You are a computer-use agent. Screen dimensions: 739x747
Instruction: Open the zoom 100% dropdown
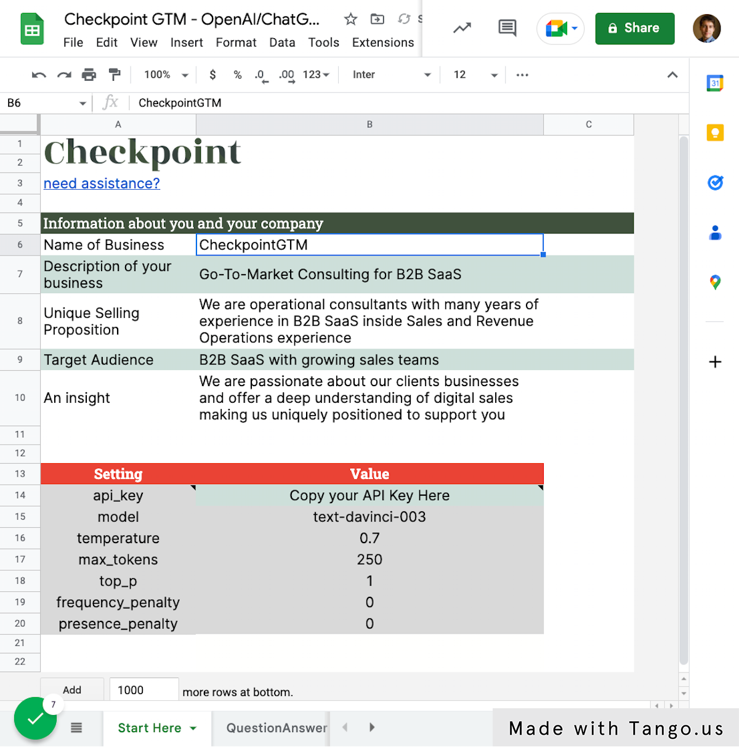pyautogui.click(x=166, y=75)
